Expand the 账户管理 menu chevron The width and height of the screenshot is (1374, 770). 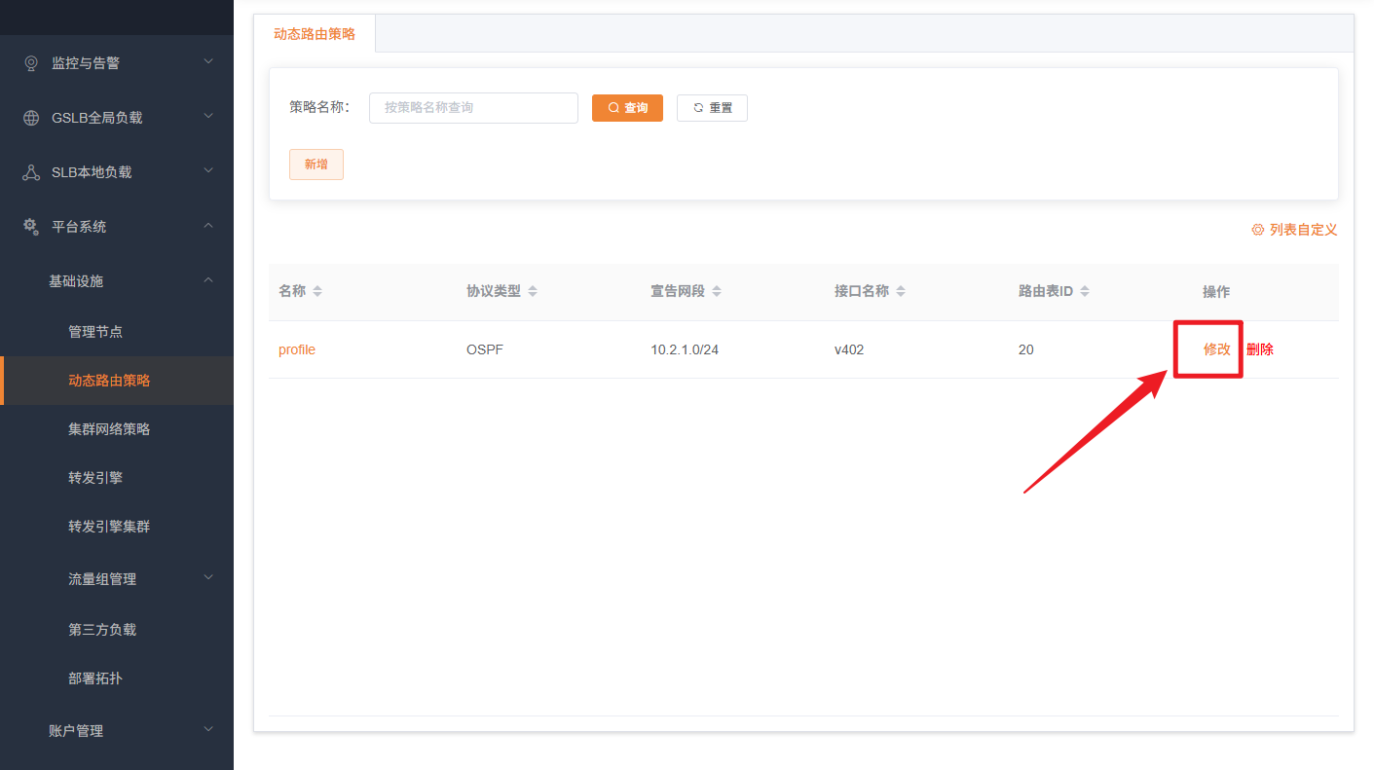207,730
